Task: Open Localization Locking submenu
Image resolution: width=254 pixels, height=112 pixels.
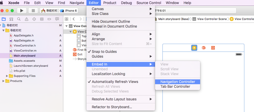Action: [121, 74]
